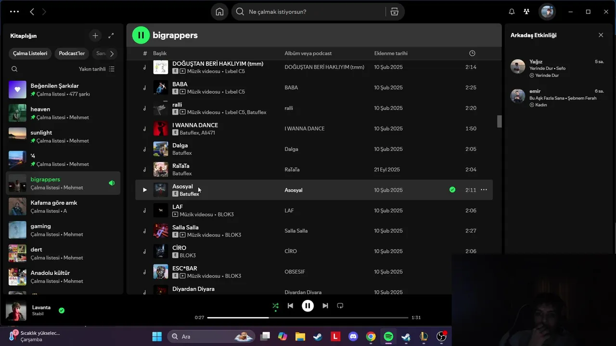The height and width of the screenshot is (346, 616).
Task: Play the Asosyal track with play icon
Action: click(144, 190)
